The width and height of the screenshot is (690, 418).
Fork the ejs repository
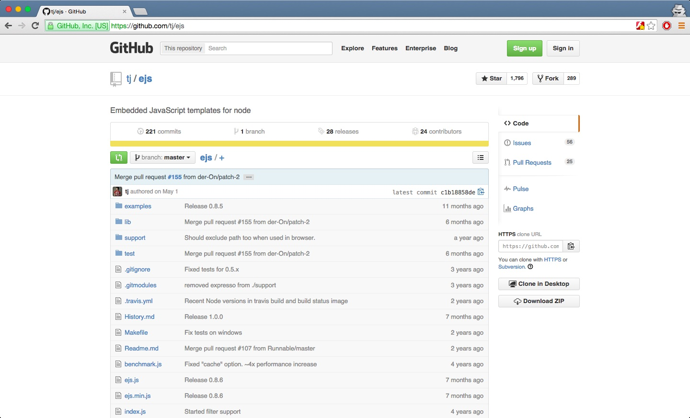(548, 79)
